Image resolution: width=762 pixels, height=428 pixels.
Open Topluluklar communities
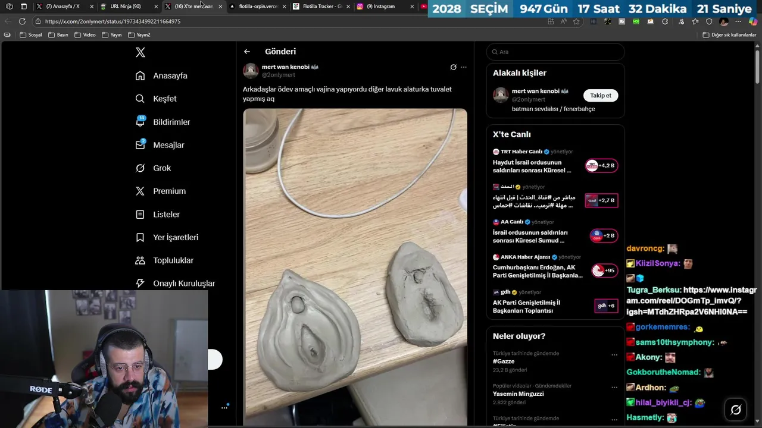pyautogui.click(x=164, y=260)
